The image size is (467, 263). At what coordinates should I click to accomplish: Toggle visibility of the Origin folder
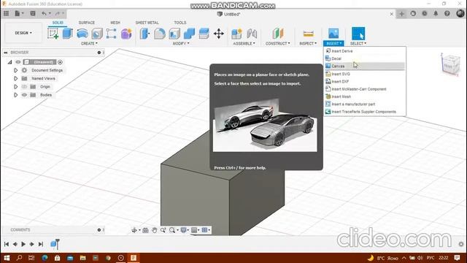click(24, 87)
